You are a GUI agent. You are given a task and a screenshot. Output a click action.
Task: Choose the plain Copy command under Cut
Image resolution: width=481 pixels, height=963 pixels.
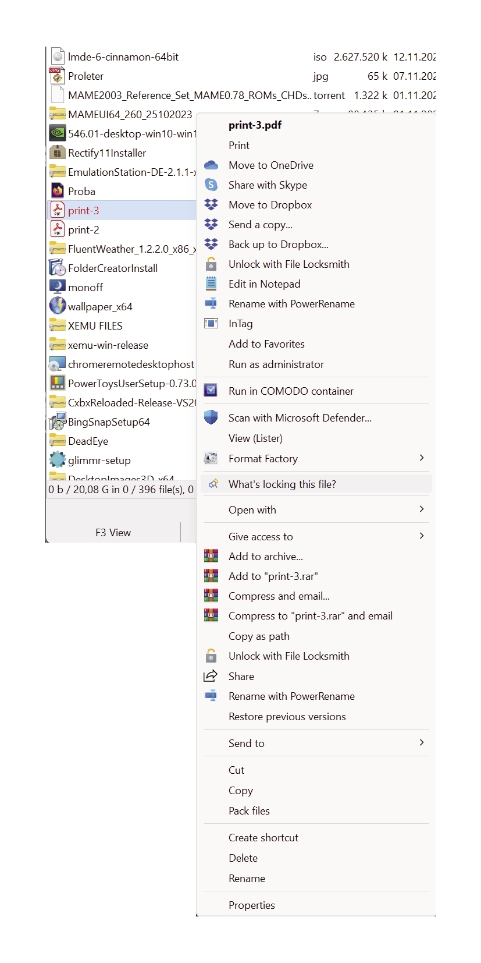(241, 791)
